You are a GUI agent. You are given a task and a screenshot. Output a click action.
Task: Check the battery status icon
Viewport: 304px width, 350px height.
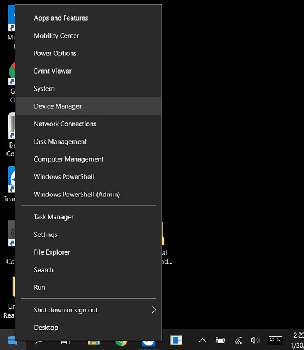(220, 340)
